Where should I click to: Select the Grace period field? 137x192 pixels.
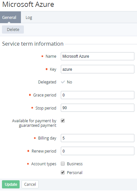pyautogui.click(x=97, y=95)
